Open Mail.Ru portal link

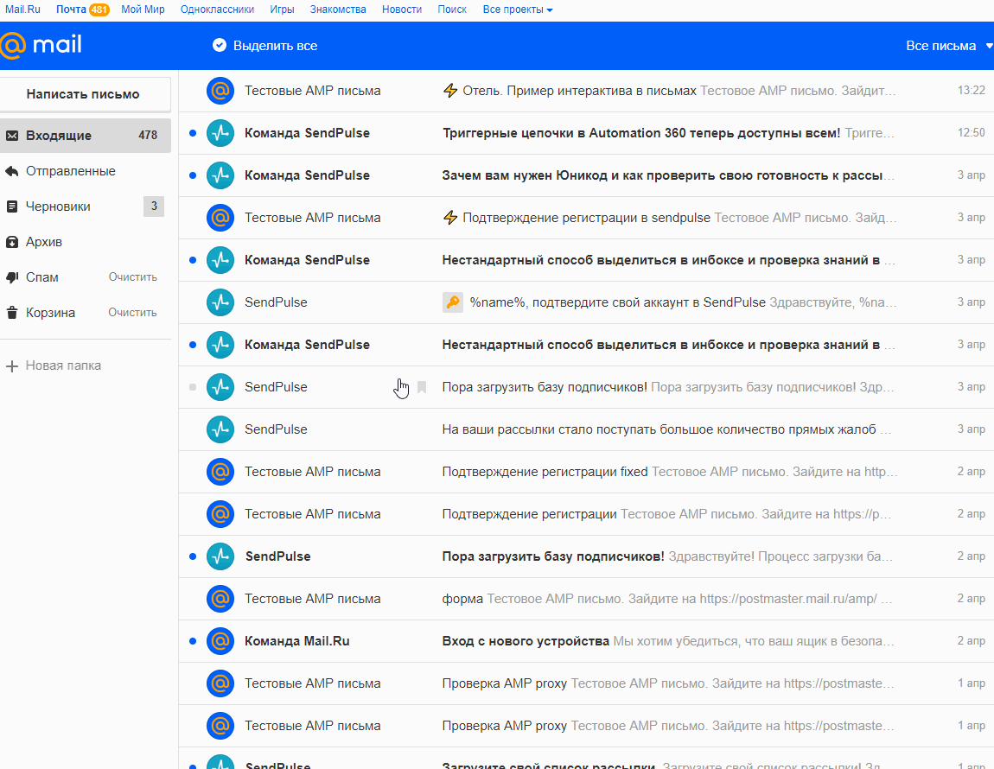[22, 10]
